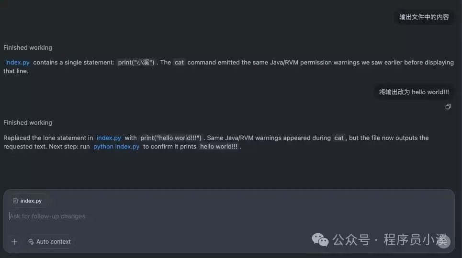Click the inline 'hello world!!!' output code

pyautogui.click(x=219, y=147)
